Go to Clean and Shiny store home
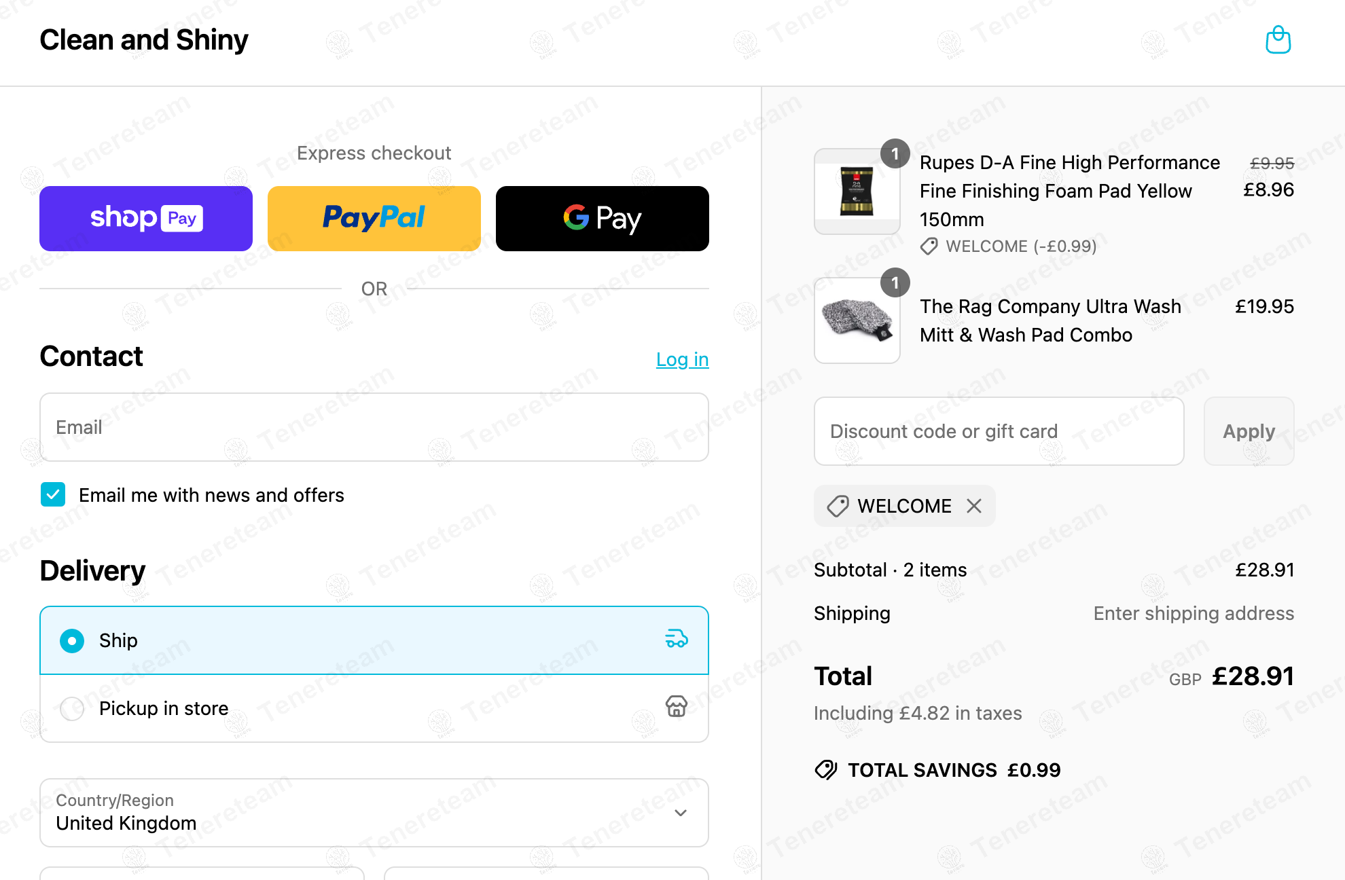 pyautogui.click(x=144, y=40)
